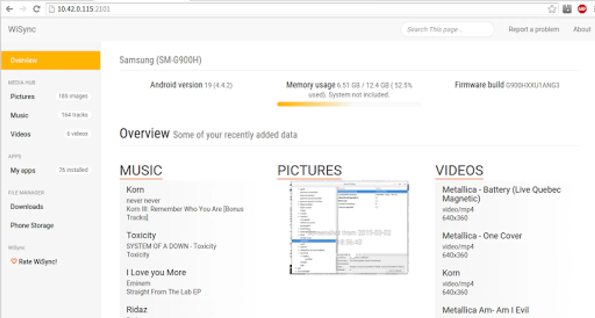Reload the page with refresh icon
Screen dimensions: 595x318
pos(36,9)
